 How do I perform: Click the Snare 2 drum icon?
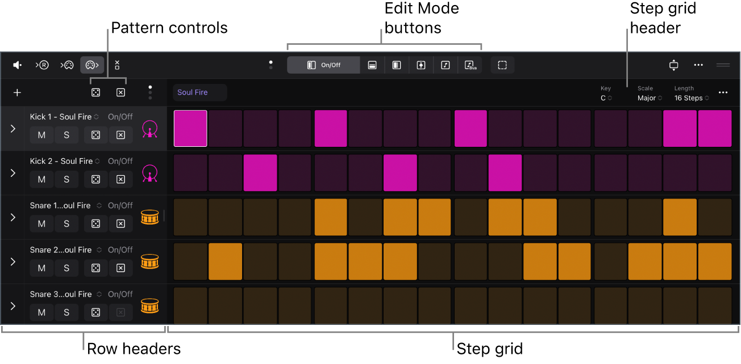click(x=149, y=261)
